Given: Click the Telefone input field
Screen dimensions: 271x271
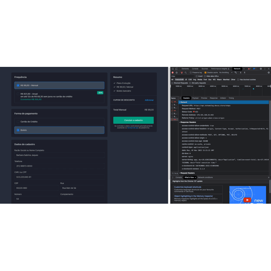Looking at the screenshot, I should (59, 166).
